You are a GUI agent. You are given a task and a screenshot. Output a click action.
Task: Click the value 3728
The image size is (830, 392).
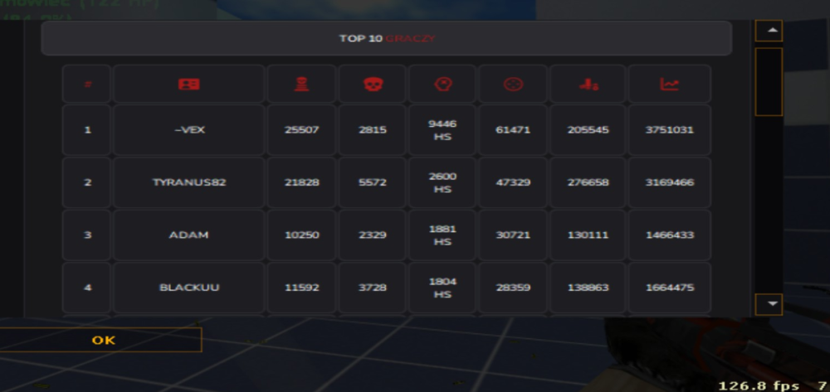pos(373,288)
